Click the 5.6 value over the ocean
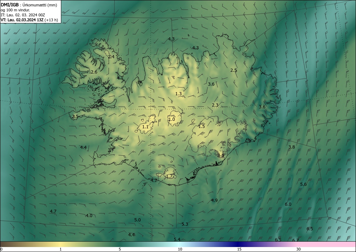 point(303,184)
